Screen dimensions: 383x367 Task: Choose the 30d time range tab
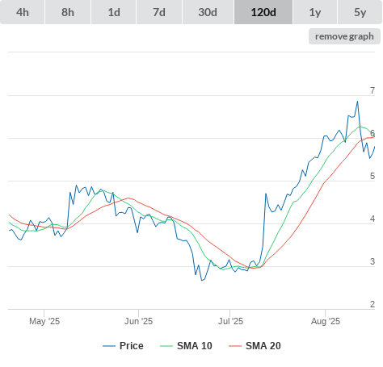[208, 12]
